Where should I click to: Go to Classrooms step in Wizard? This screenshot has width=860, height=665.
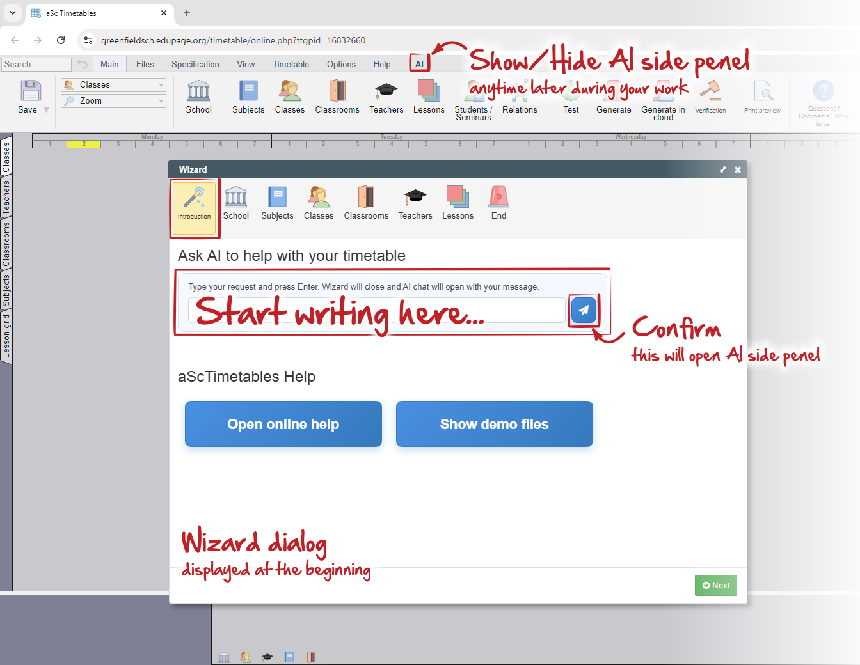(366, 203)
